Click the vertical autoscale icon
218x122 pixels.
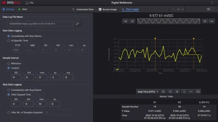pyautogui.click(x=184, y=92)
